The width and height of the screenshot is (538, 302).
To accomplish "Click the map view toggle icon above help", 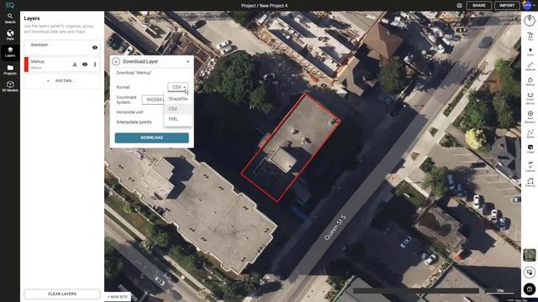I will [x=530, y=272].
